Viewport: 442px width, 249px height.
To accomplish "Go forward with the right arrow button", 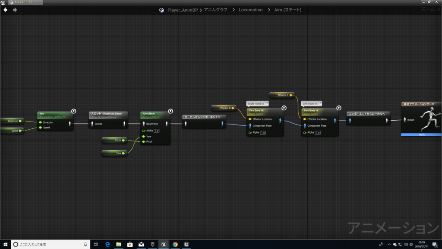I will (15, 10).
